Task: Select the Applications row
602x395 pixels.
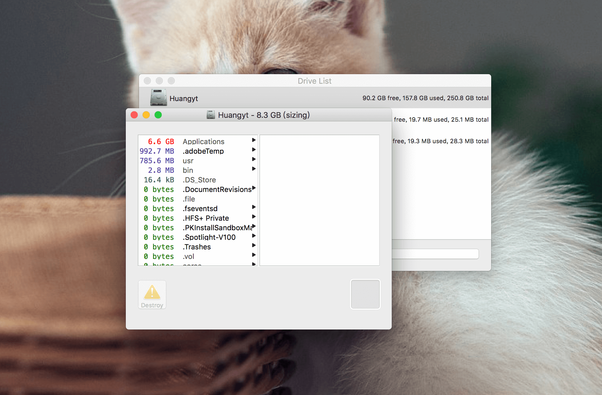Action: pyautogui.click(x=198, y=141)
